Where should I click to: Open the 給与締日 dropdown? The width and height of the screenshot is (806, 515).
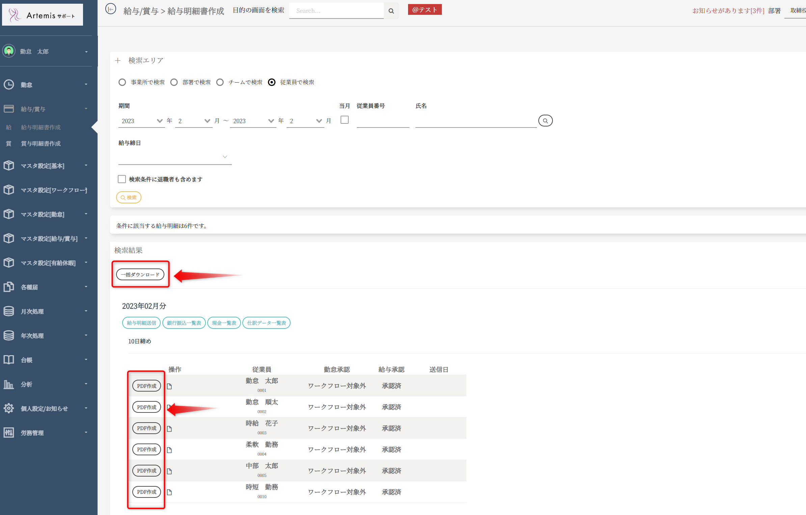tap(174, 157)
